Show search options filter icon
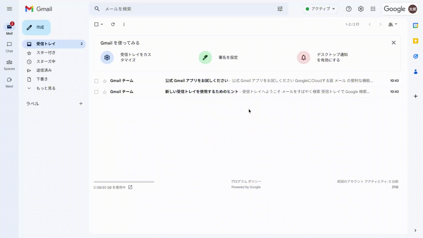 click(x=280, y=9)
